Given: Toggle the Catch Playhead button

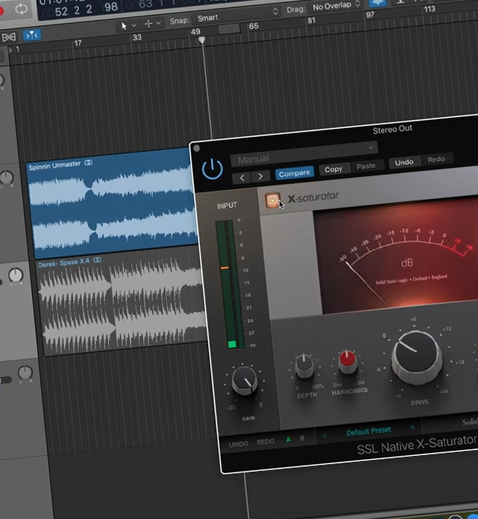Looking at the screenshot, I should click(x=32, y=35).
